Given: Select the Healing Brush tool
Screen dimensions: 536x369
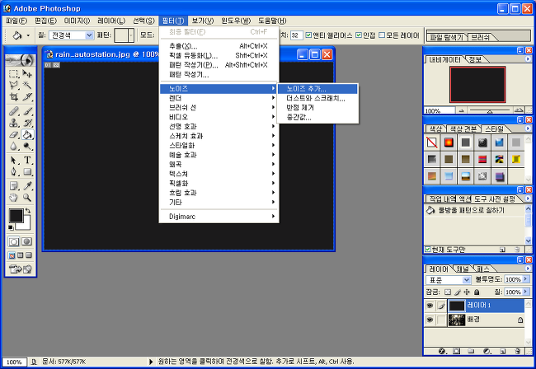Looking at the screenshot, I should 14,111.
